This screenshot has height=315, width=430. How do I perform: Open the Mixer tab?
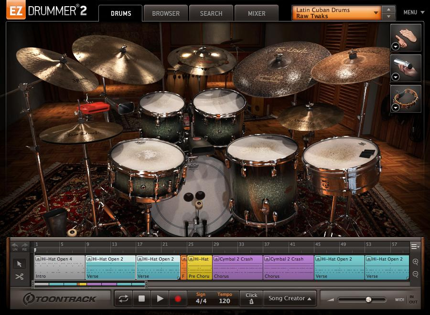coord(256,13)
